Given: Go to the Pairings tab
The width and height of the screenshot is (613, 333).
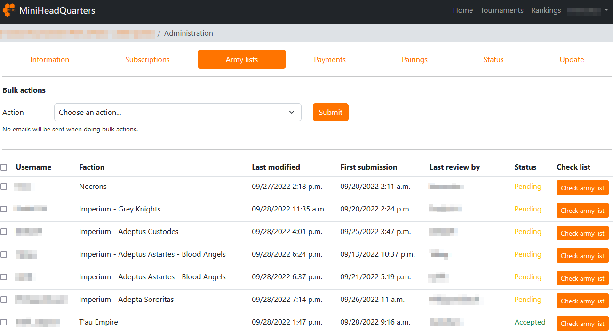Looking at the screenshot, I should click(x=414, y=60).
